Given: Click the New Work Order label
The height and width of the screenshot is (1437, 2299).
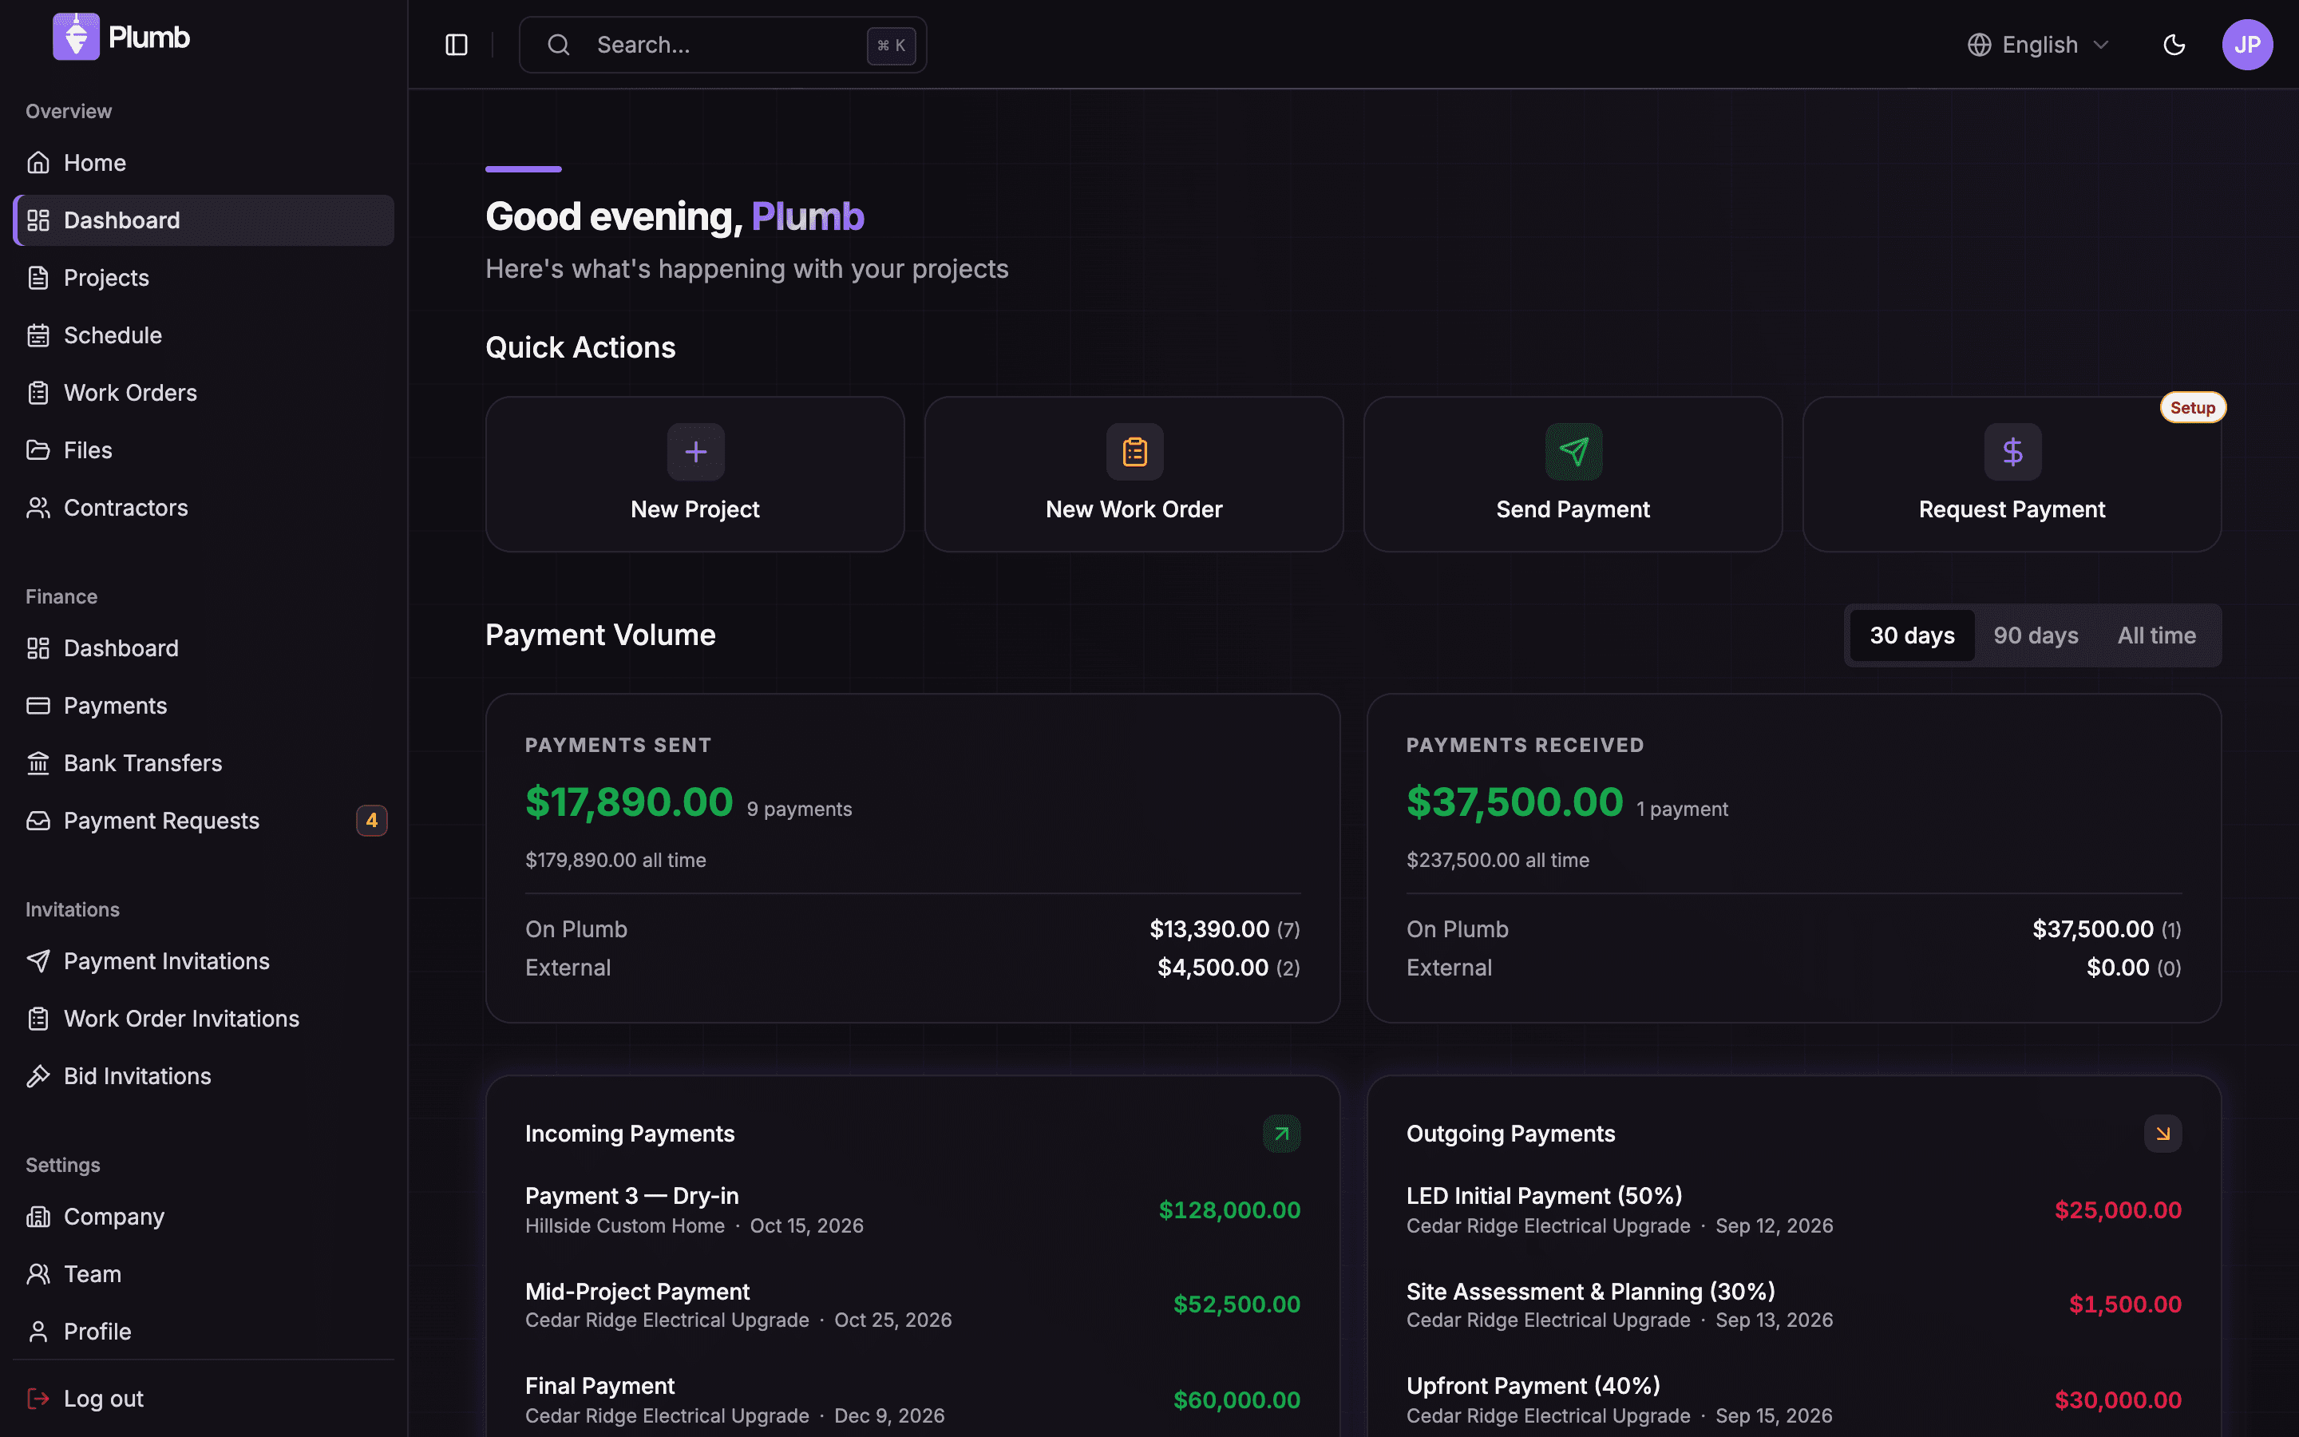Looking at the screenshot, I should point(1134,509).
